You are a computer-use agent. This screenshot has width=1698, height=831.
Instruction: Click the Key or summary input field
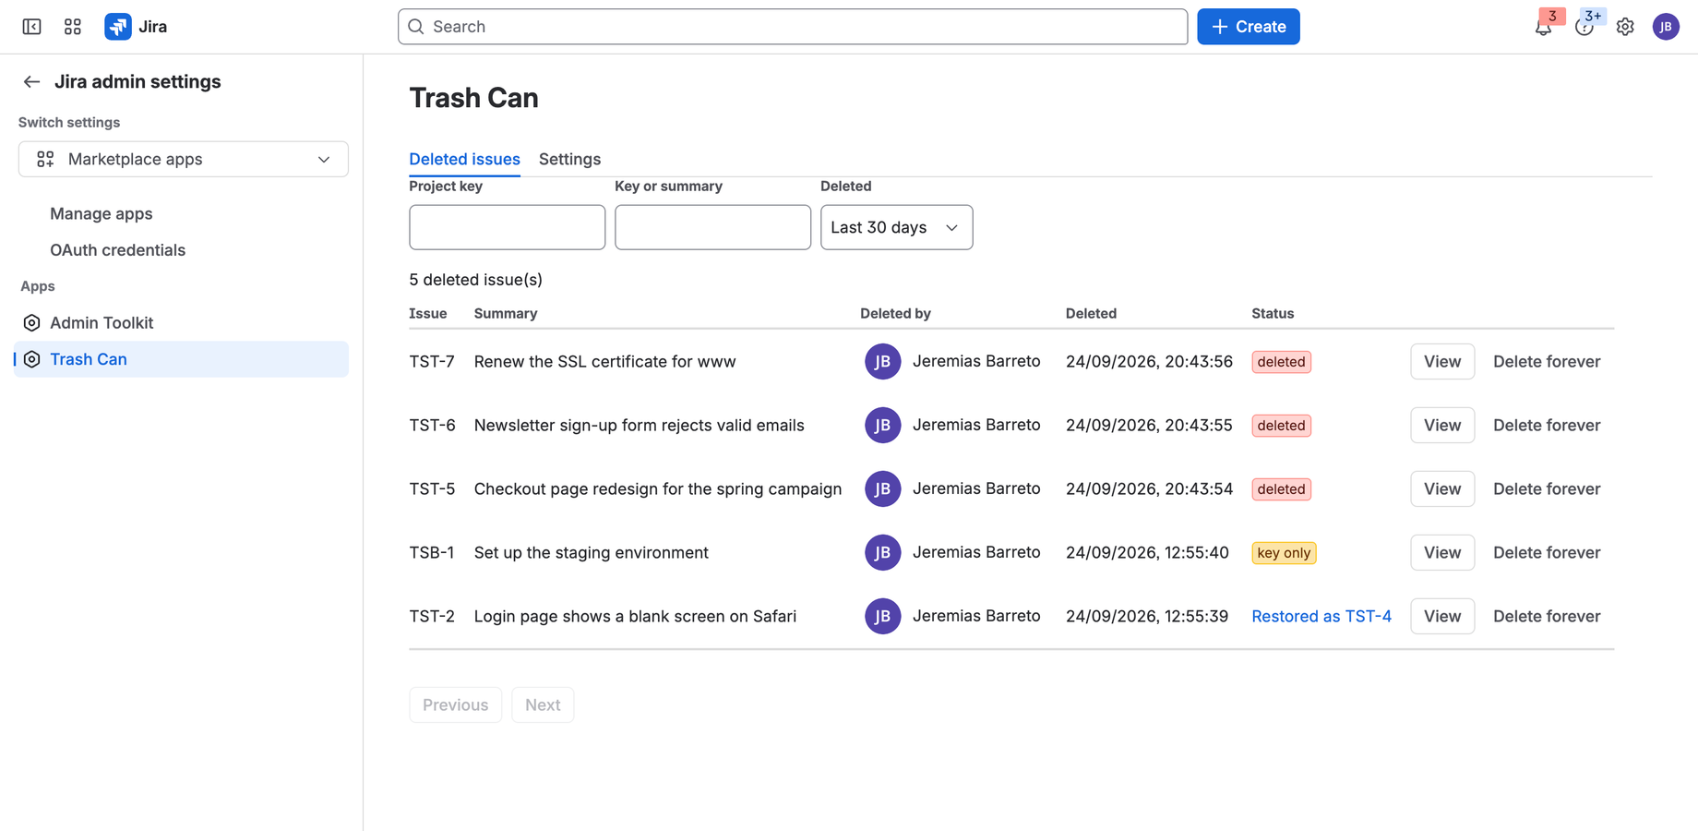(712, 227)
